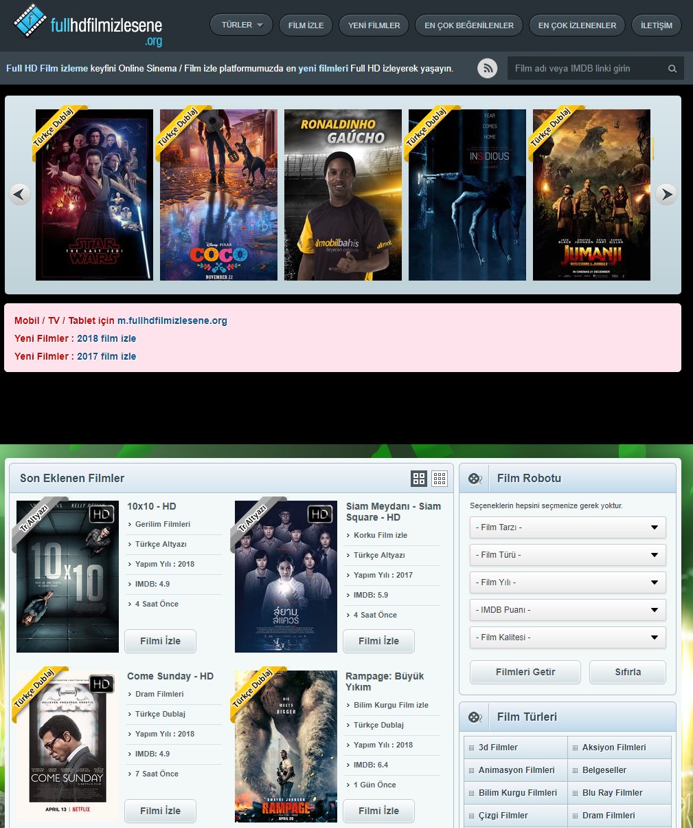
Task: Open the Come Sunday movie poster
Action: [x=67, y=746]
